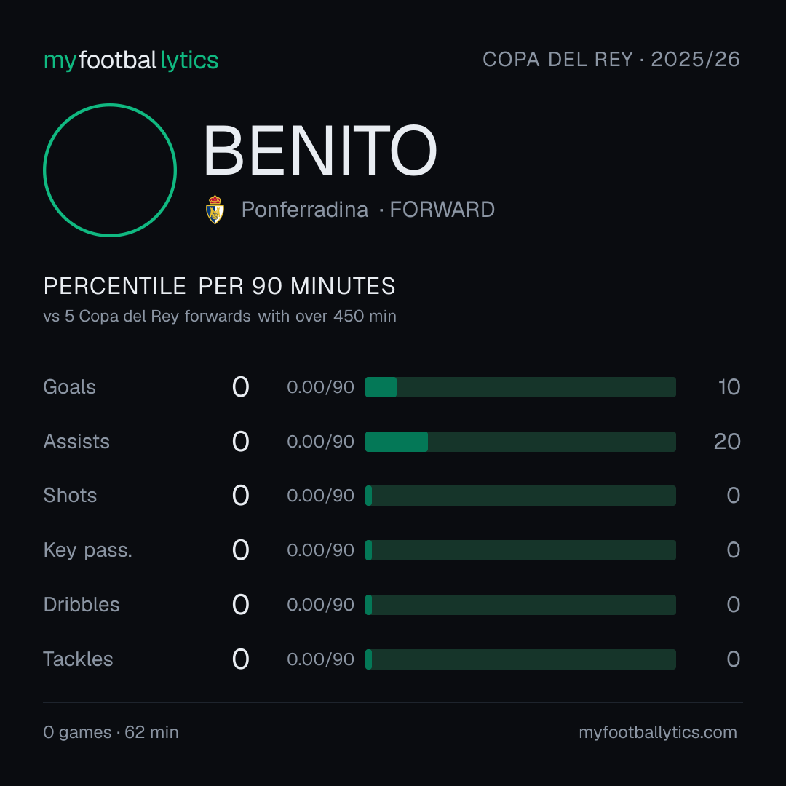Screen dimensions: 786x786
Task: Click the Ponferradina club crest icon
Action: (215, 210)
